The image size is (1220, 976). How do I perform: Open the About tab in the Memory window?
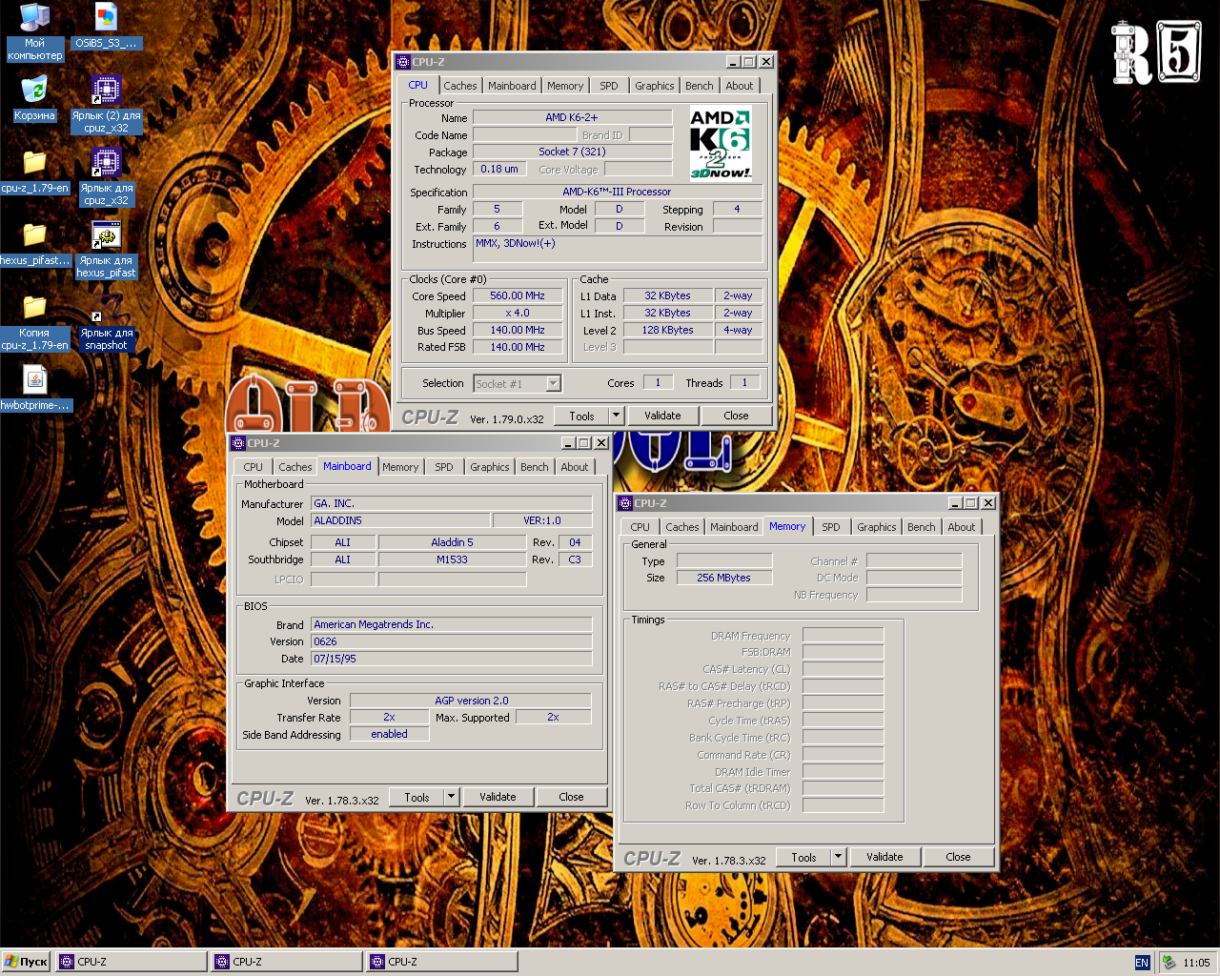click(962, 527)
